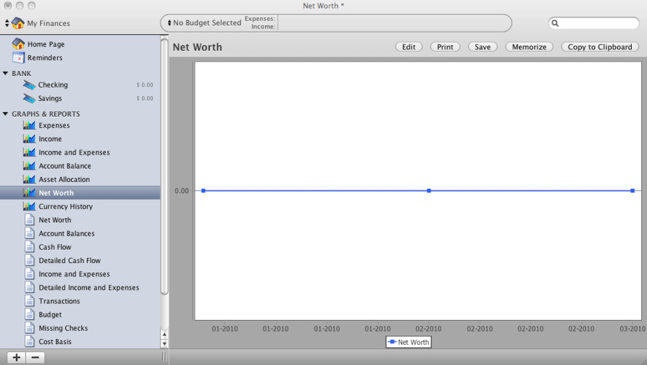This screenshot has height=365, width=647.
Task: Open the Reminders label in the sidebar
Action: 45,58
